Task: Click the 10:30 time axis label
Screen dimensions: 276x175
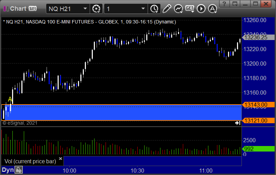Action: (x=137, y=171)
